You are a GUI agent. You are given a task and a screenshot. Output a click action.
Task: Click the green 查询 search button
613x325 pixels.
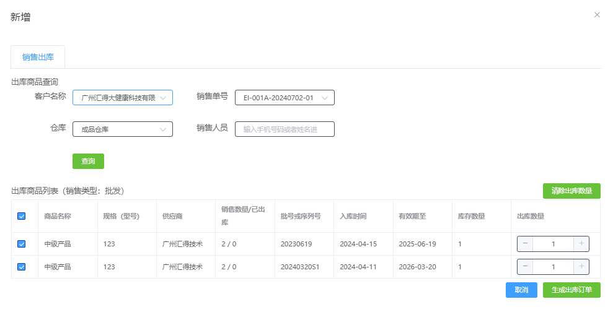(x=88, y=161)
